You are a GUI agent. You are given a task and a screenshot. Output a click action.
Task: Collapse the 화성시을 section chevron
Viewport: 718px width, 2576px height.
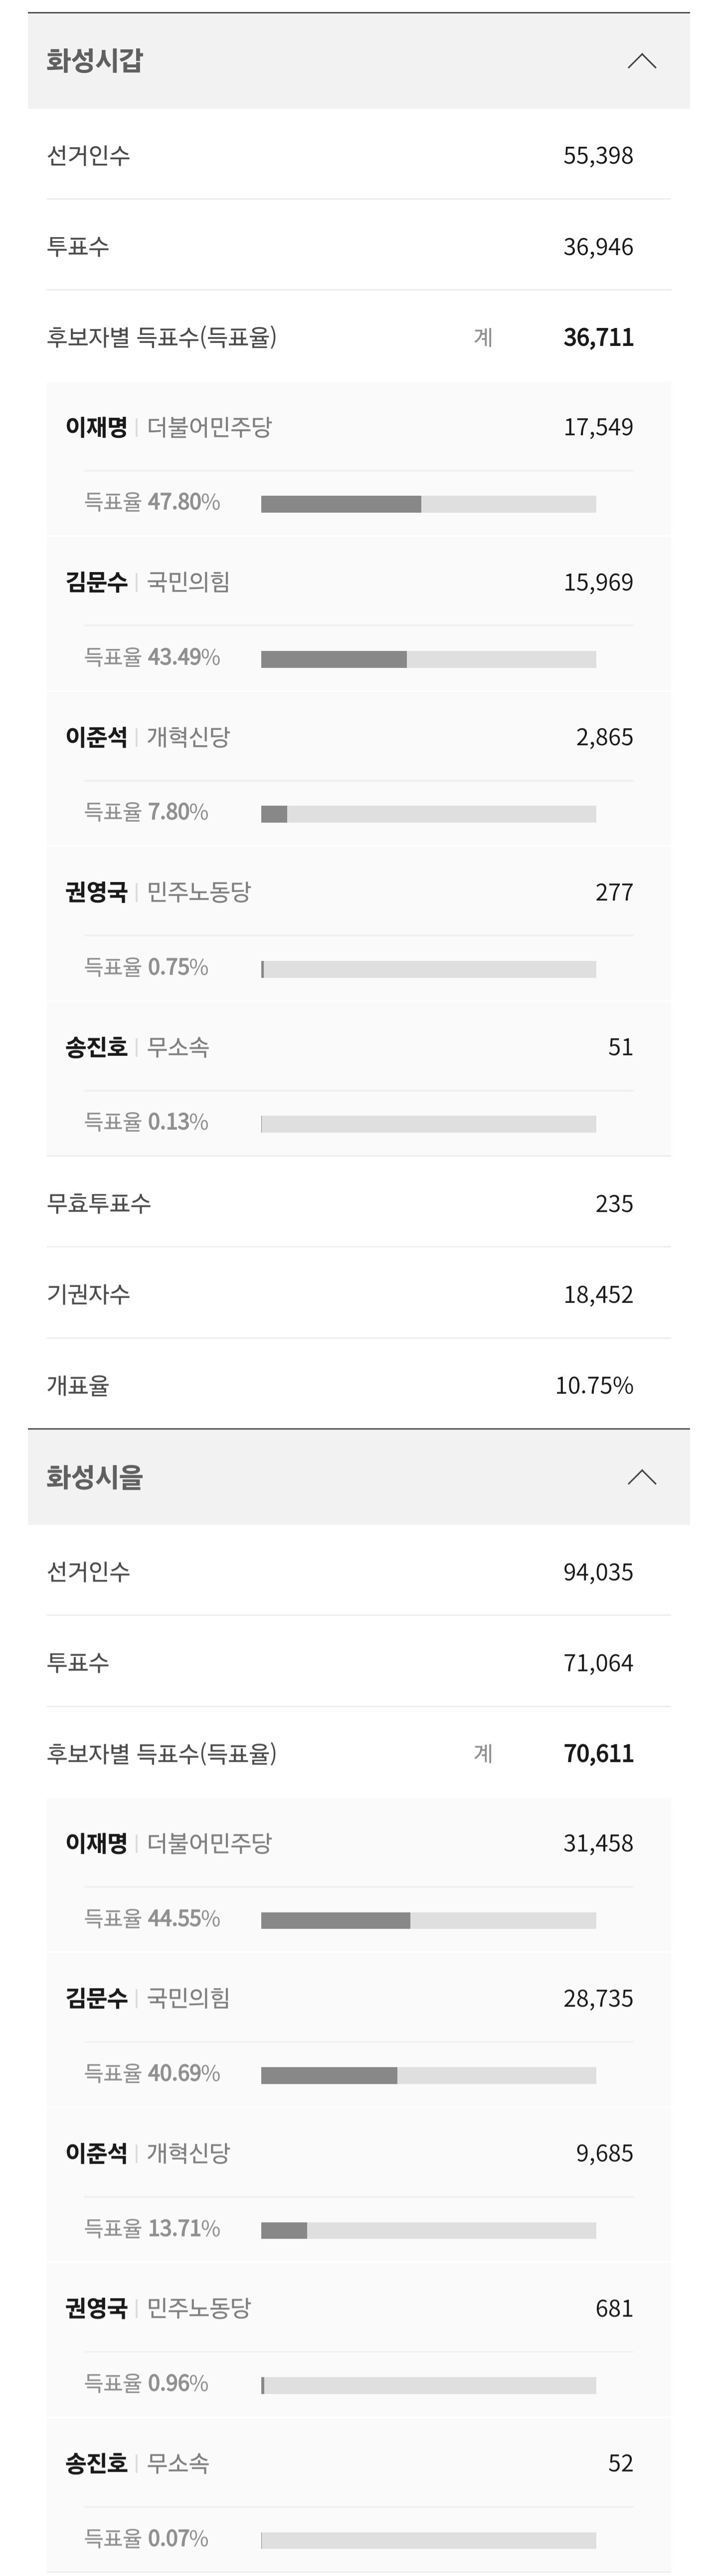pos(641,1478)
